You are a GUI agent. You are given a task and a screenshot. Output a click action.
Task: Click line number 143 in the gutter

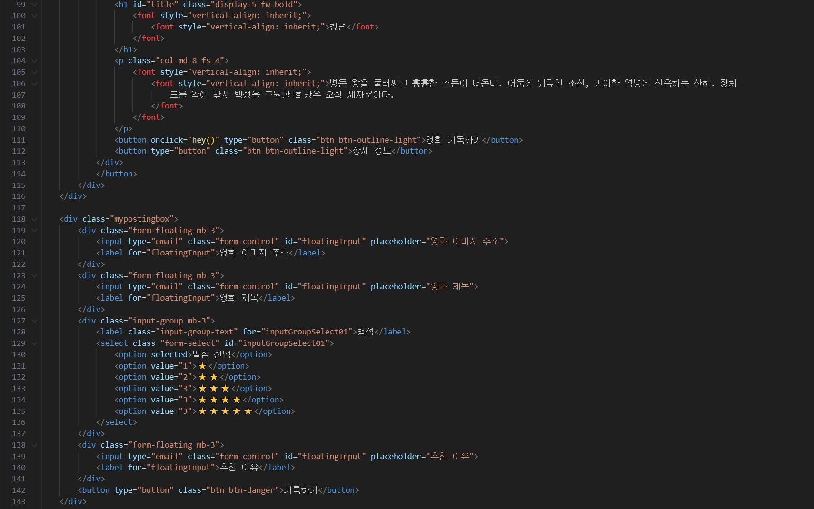(19, 501)
